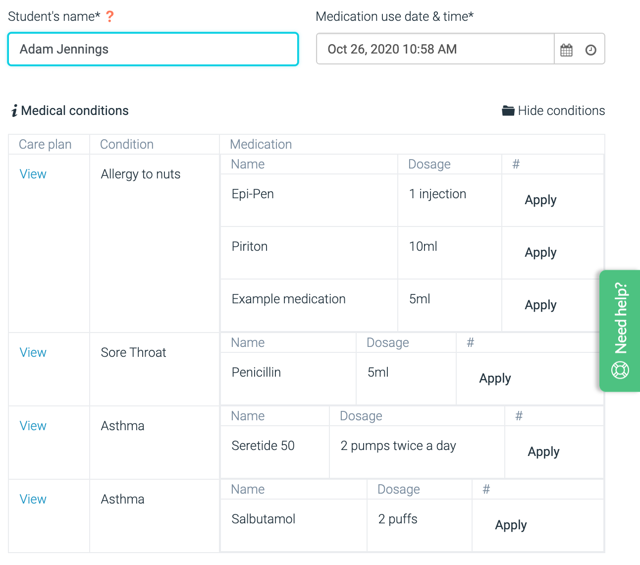Click the lifebuoy icon on Need help tab
Image resolution: width=640 pixels, height=565 pixels.
pos(620,370)
